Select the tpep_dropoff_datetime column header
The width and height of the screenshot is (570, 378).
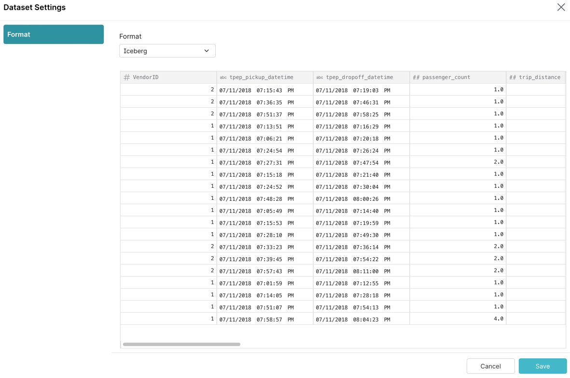tap(359, 77)
